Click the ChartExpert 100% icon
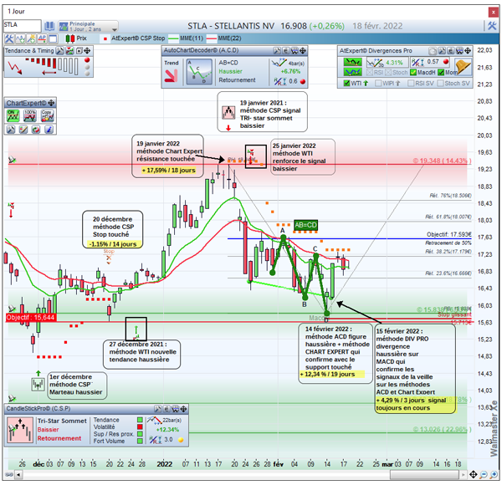The height and width of the screenshot is (485, 502). click(30, 115)
